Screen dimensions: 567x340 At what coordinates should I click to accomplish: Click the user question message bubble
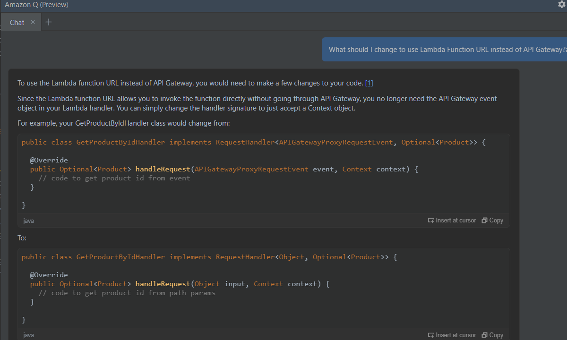pyautogui.click(x=444, y=49)
